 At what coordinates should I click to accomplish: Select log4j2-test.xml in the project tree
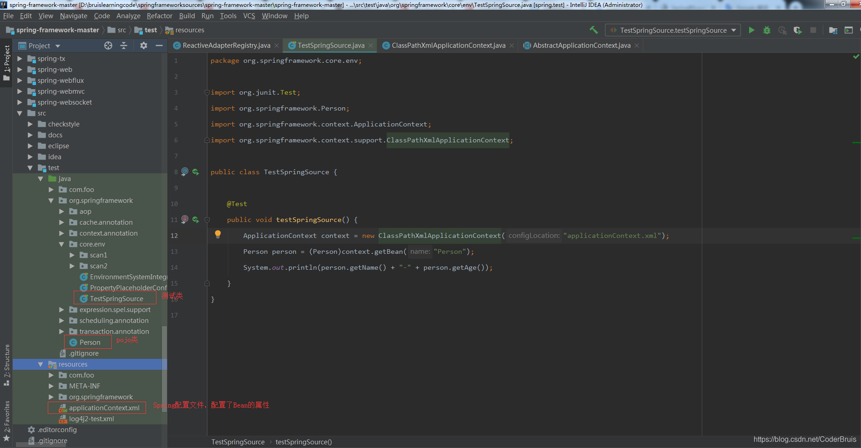pos(91,419)
